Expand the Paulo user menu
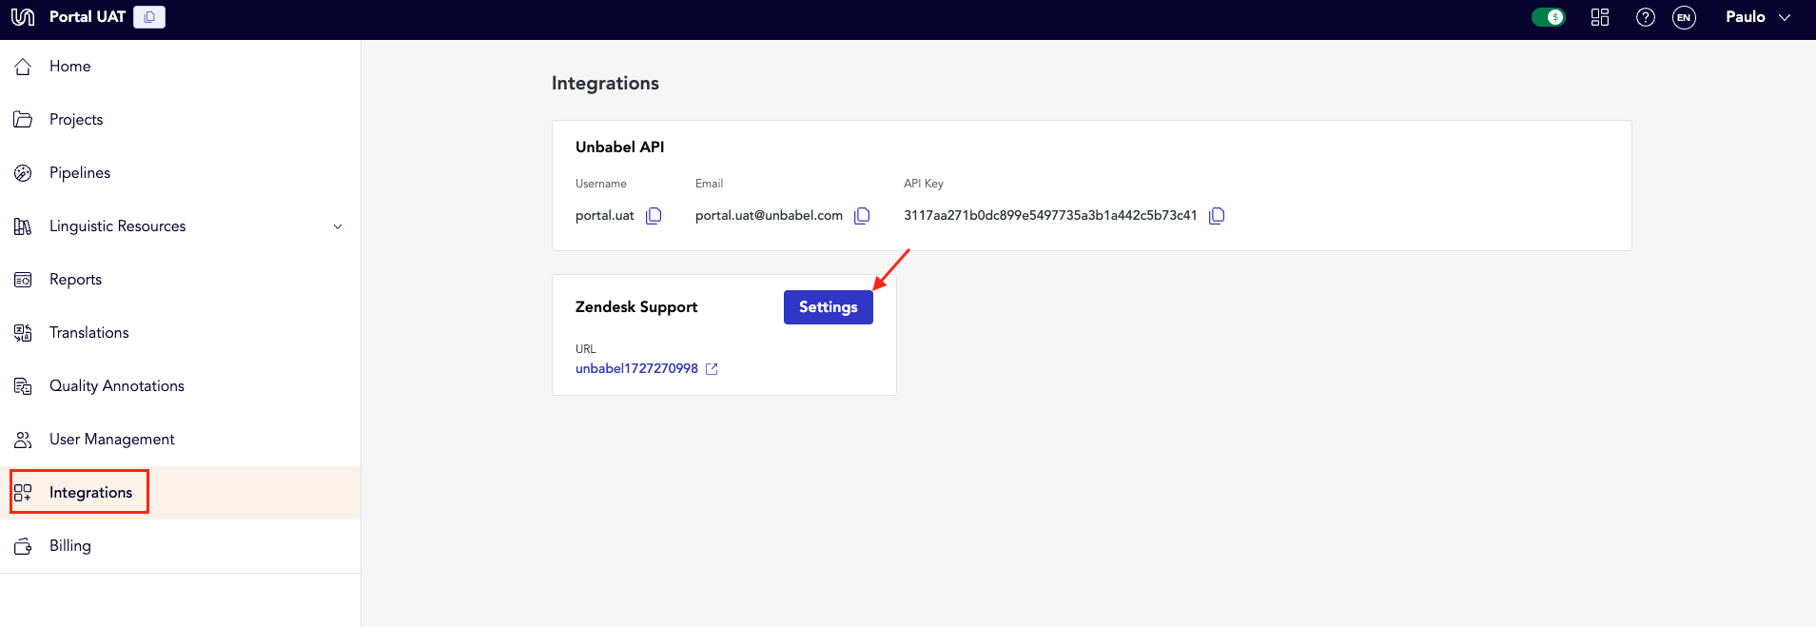The height and width of the screenshot is (627, 1816). coord(1758,17)
